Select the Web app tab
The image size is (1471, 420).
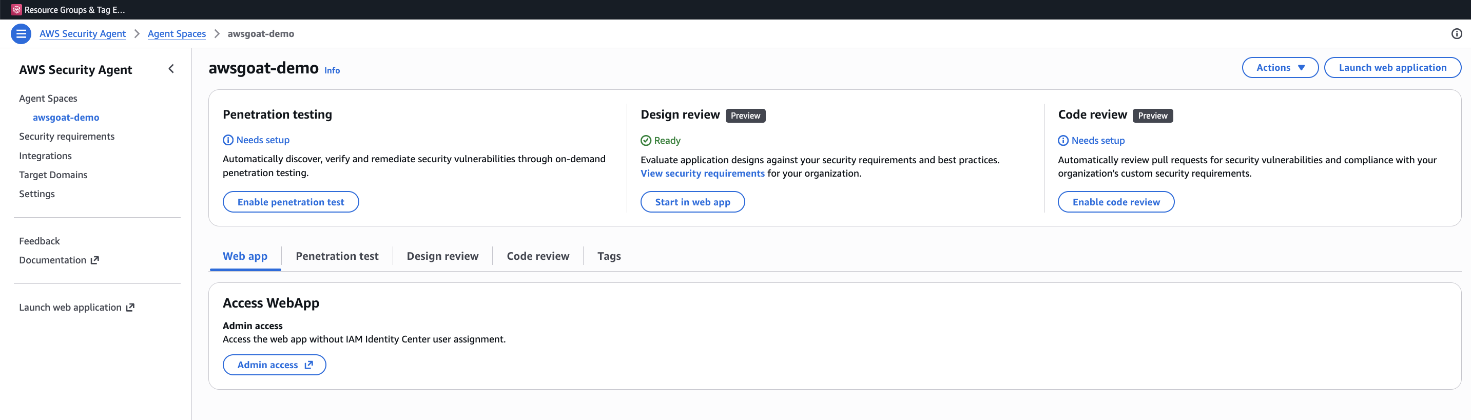point(245,256)
